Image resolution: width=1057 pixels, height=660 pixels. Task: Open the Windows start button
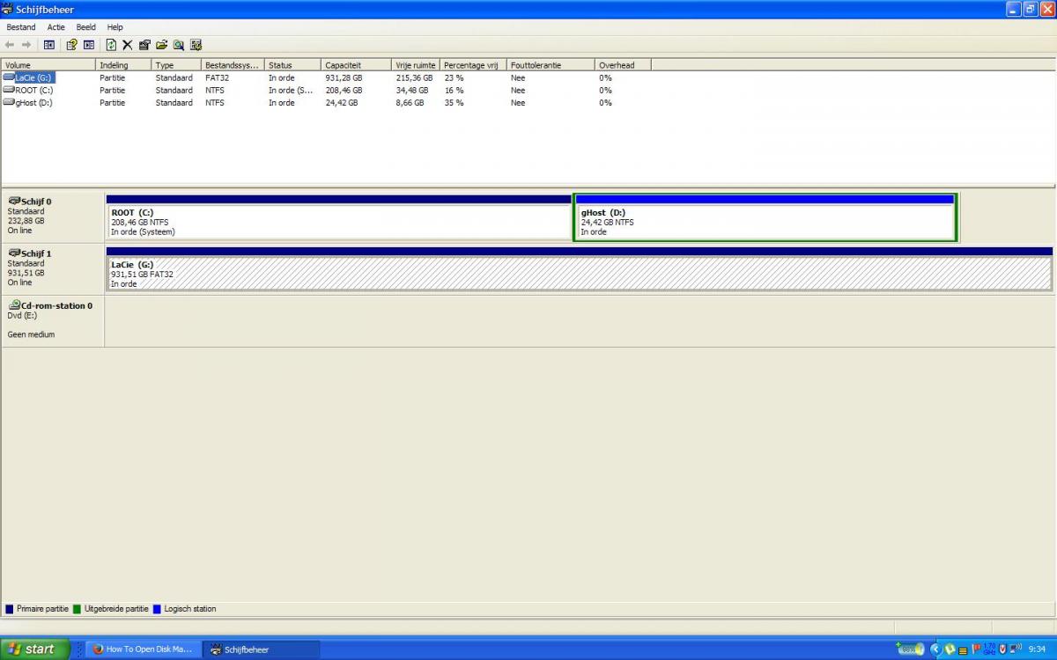click(x=35, y=649)
